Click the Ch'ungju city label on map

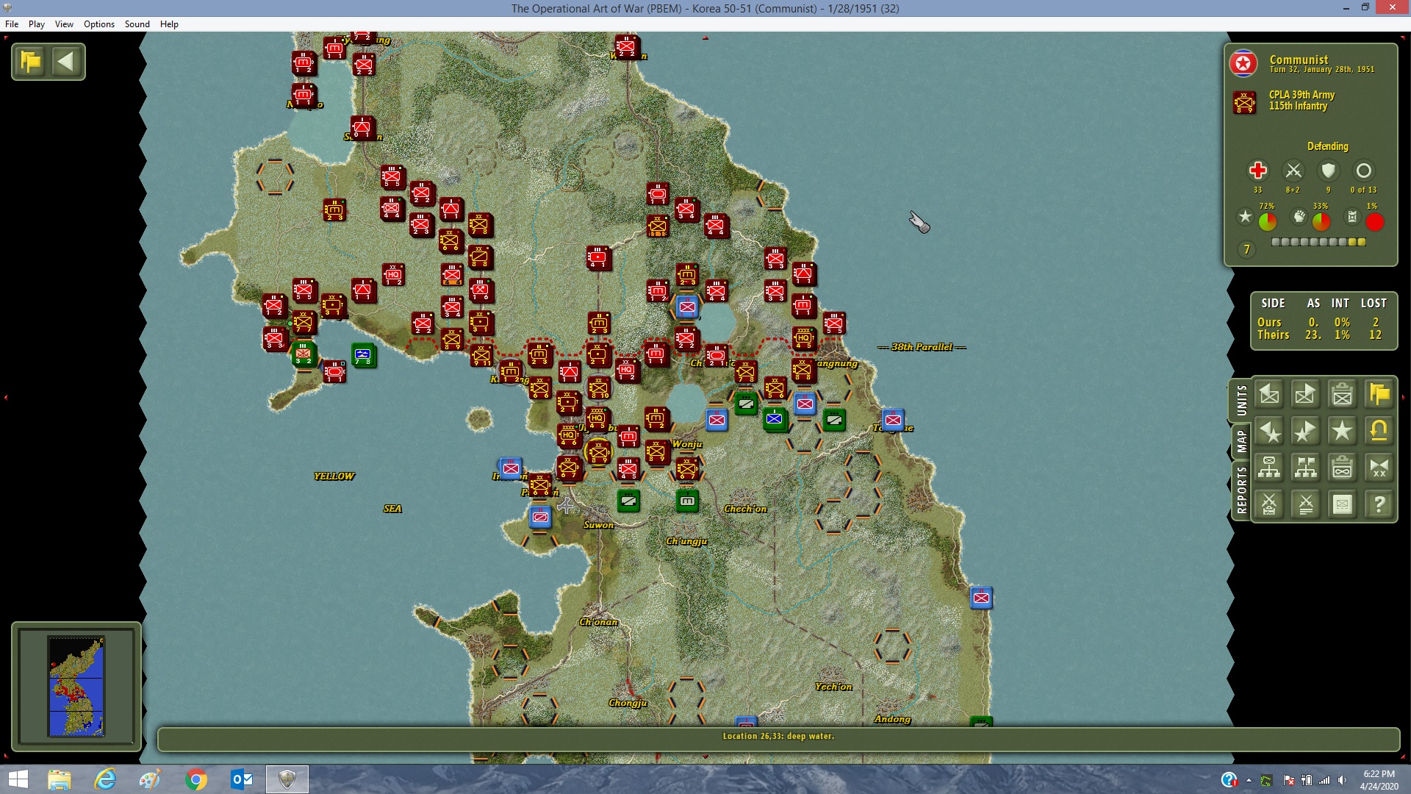(x=686, y=541)
